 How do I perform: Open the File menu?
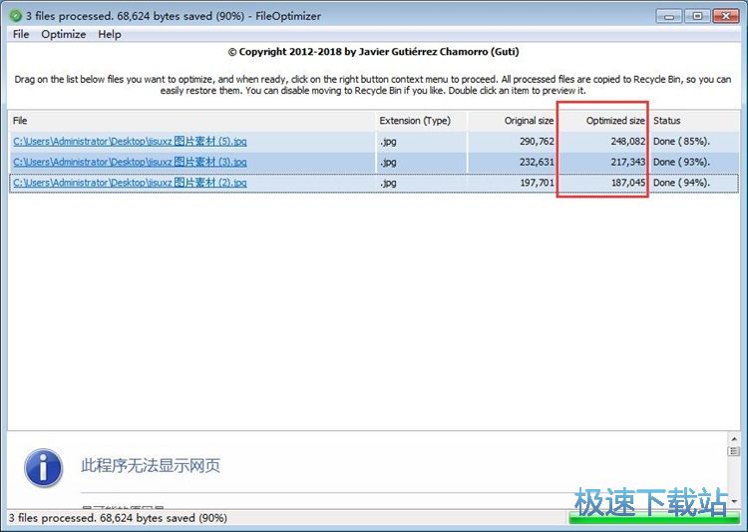click(x=21, y=34)
